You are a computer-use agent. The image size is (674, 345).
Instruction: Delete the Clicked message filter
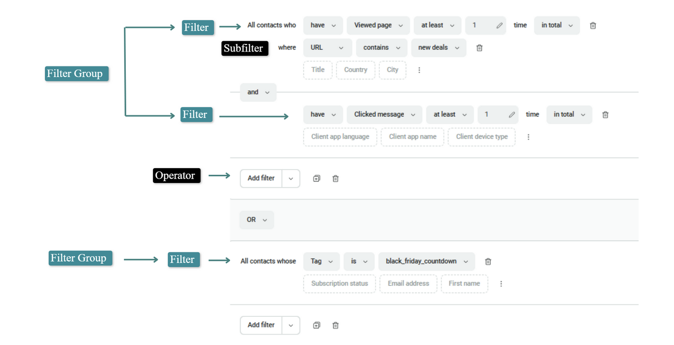605,114
